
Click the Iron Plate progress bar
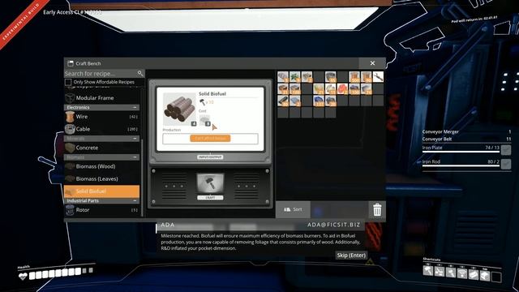[461, 152]
